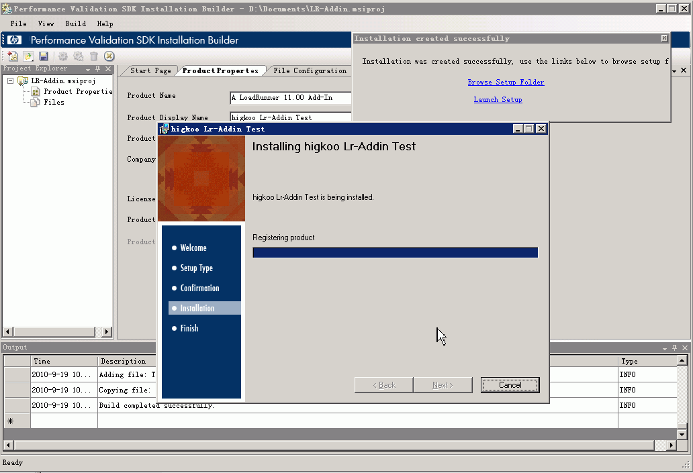Click the Product Name input field
The image size is (693, 473).
(x=290, y=97)
